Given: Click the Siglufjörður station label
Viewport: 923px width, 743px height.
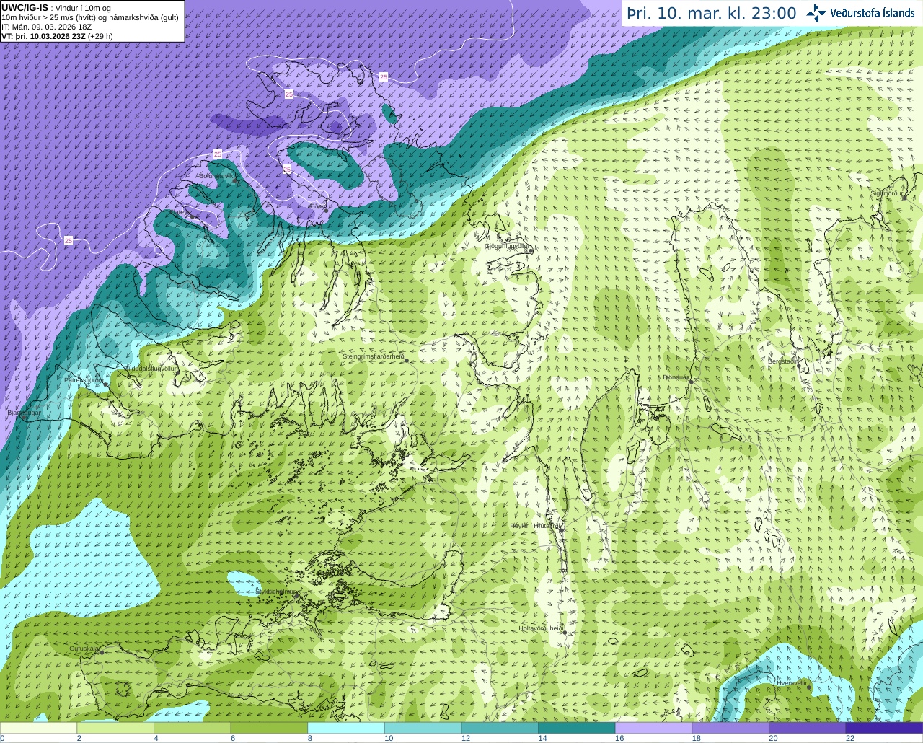Looking at the screenshot, I should coord(886,193).
